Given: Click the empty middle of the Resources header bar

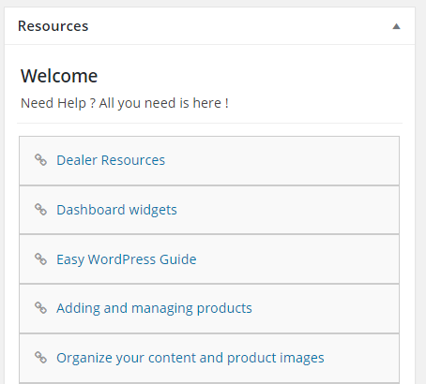Looking at the screenshot, I should click(x=237, y=26).
